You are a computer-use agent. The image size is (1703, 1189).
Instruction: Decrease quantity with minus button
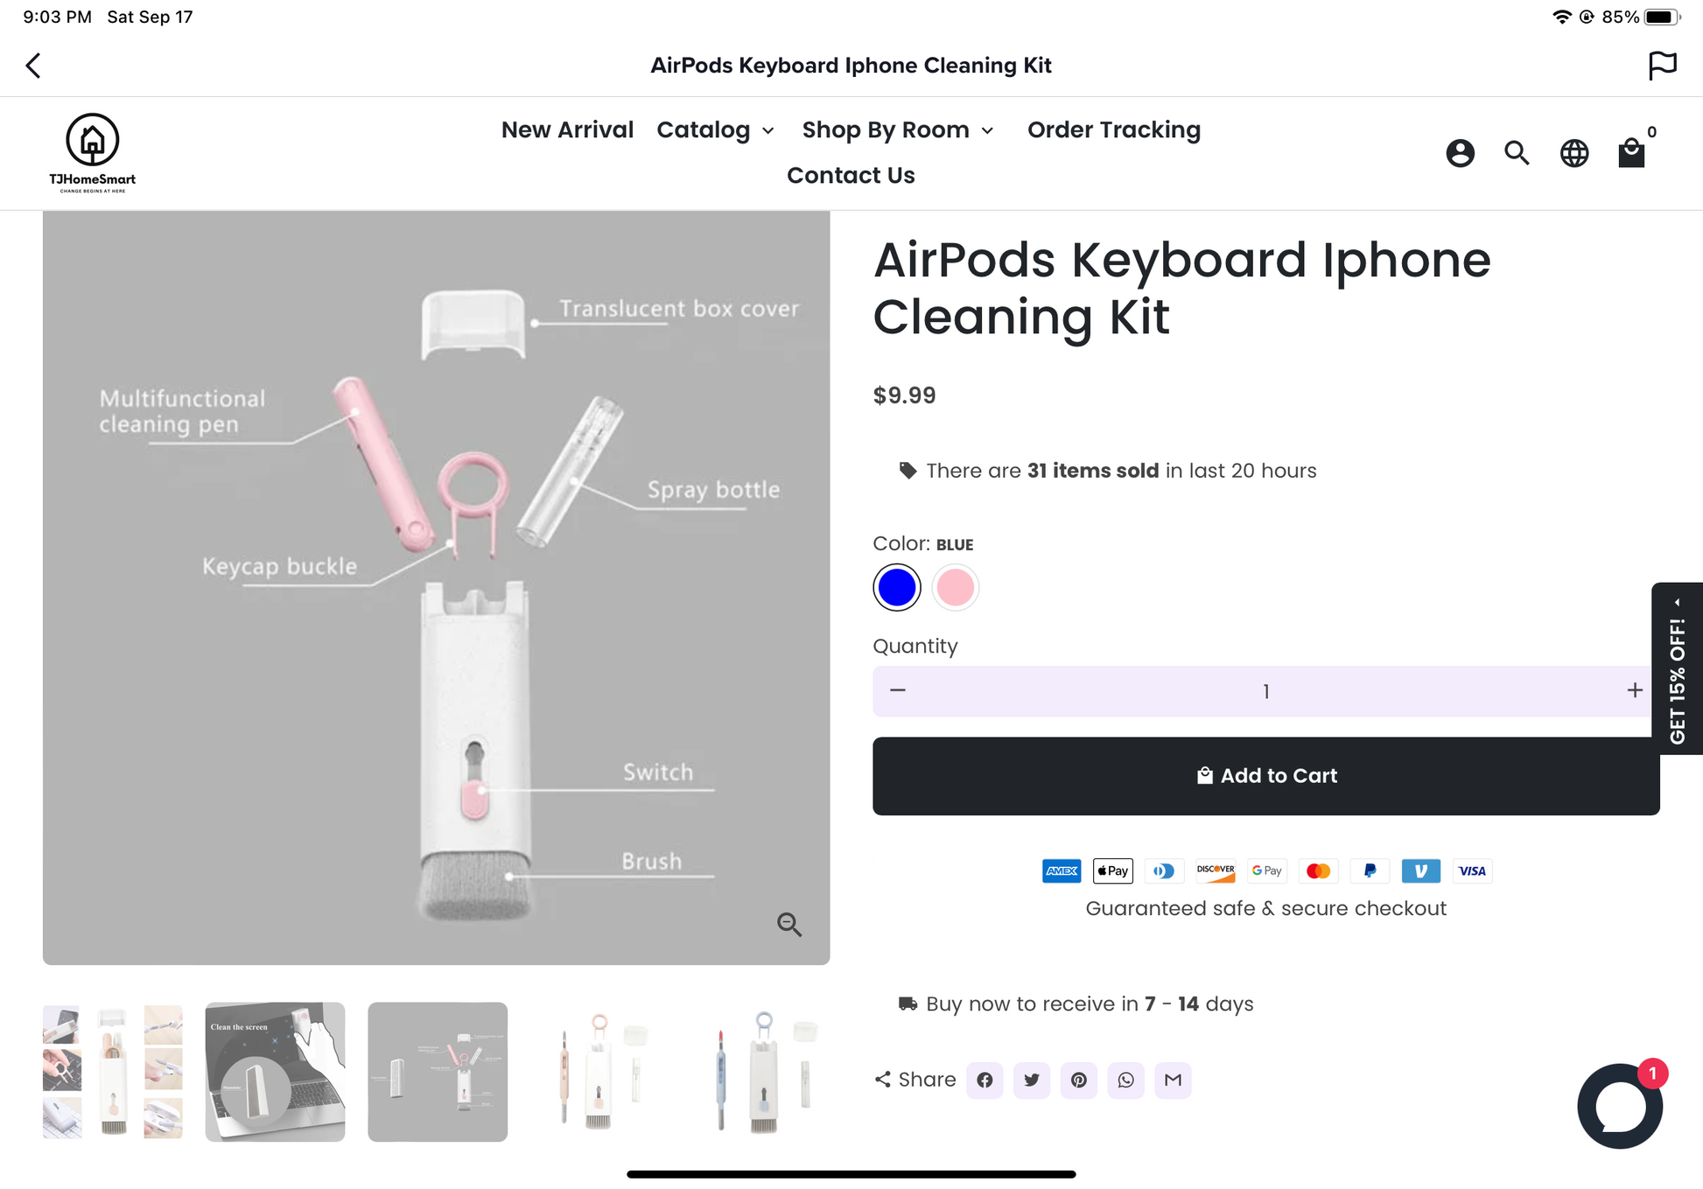point(898,690)
